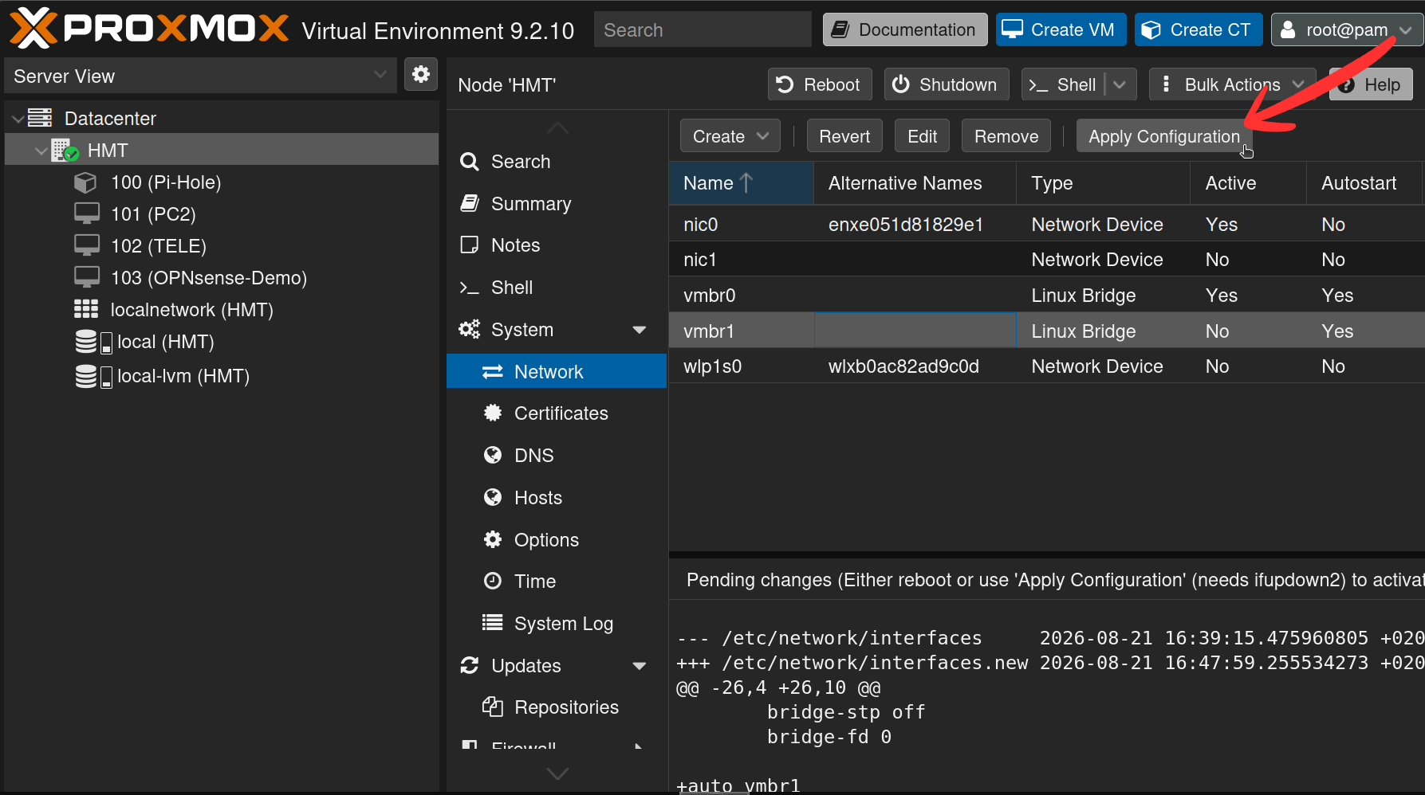This screenshot has height=795, width=1425.
Task: Click the DNS globe icon
Action: [493, 455]
